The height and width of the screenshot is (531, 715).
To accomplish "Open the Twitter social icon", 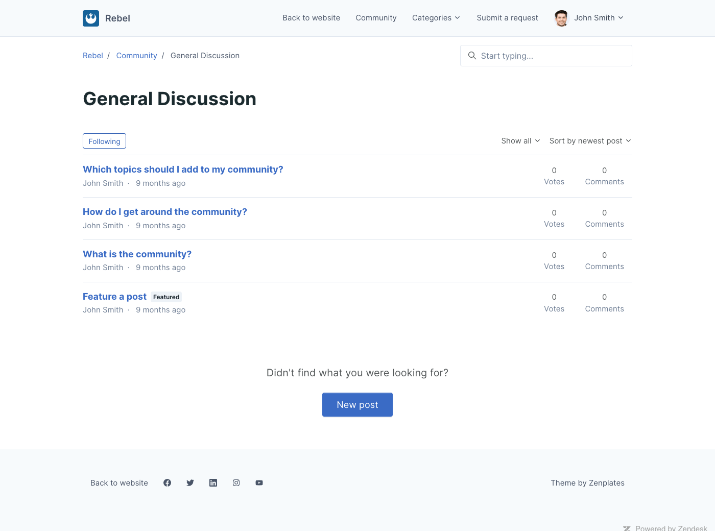I will 190,483.
